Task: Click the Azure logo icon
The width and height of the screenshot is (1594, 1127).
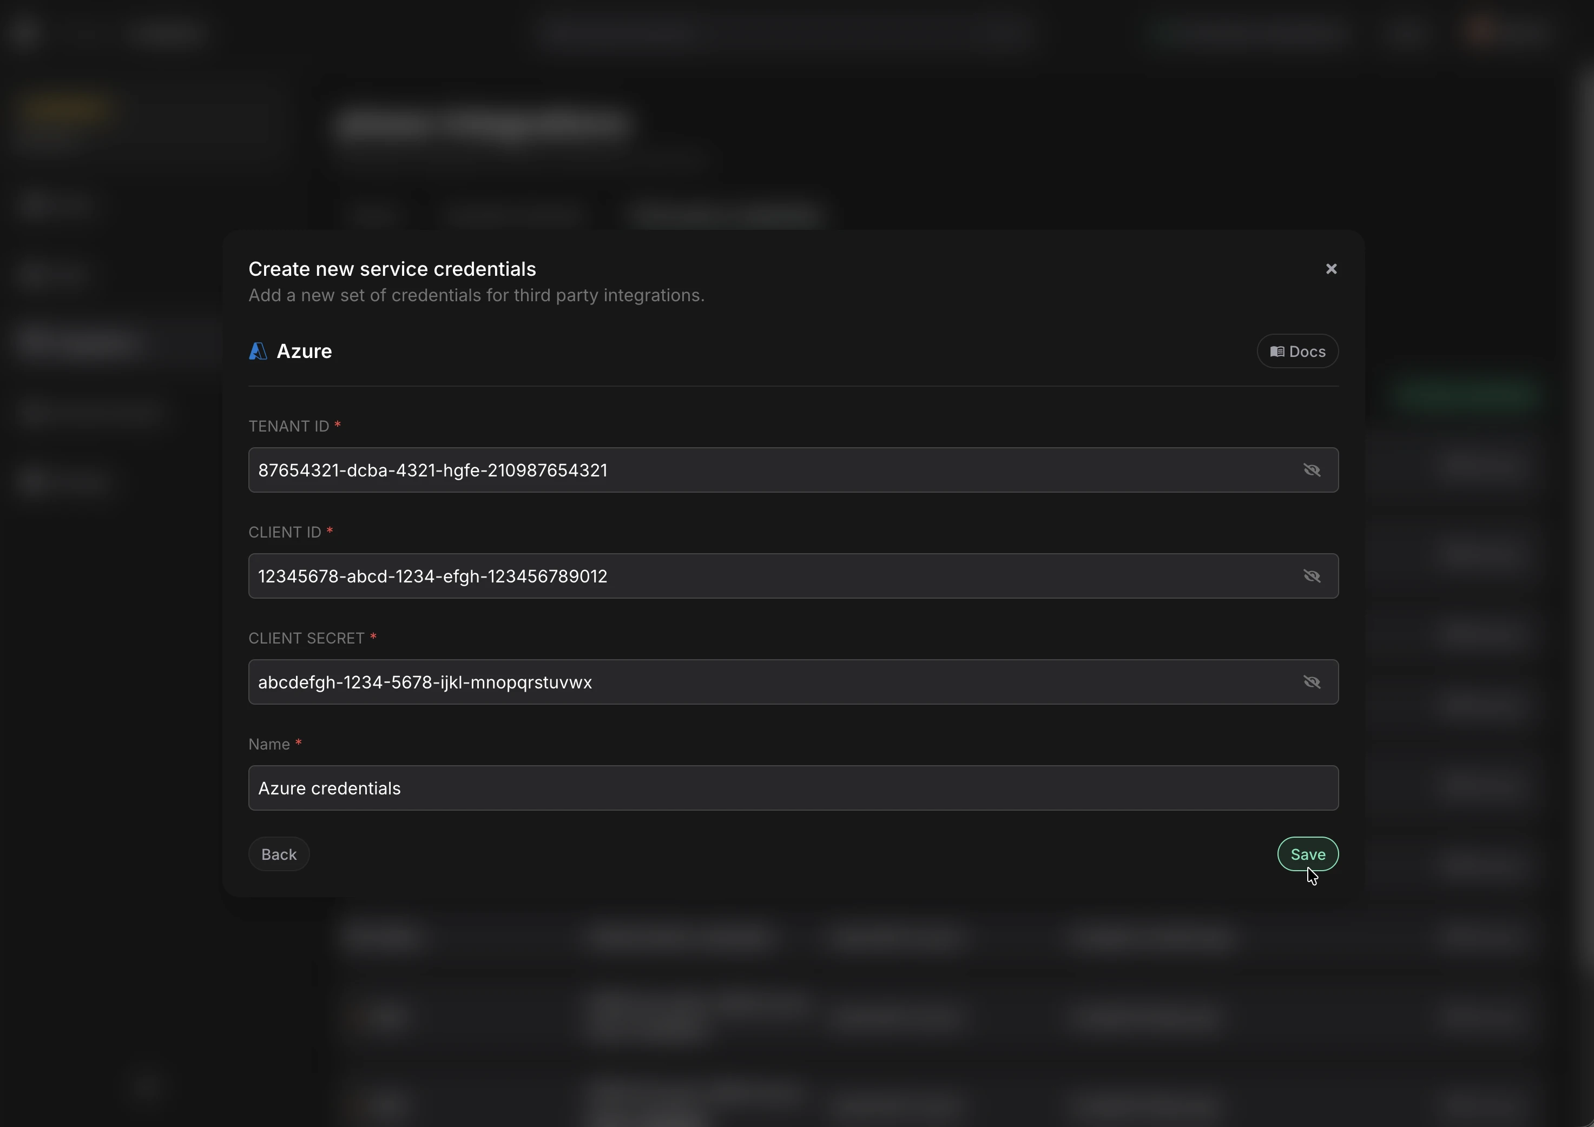Action: [x=258, y=351]
